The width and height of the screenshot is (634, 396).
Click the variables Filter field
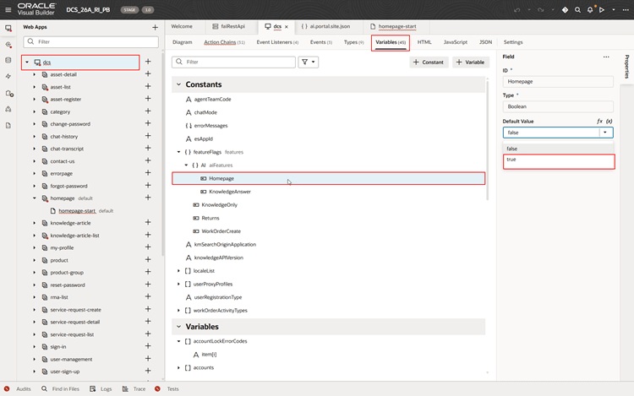(233, 62)
